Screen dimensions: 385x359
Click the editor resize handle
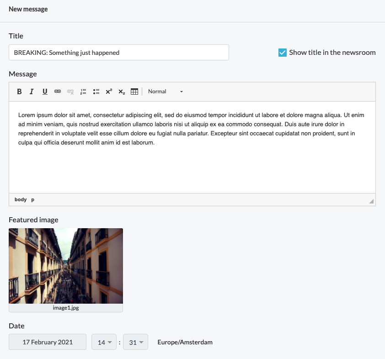point(371,201)
